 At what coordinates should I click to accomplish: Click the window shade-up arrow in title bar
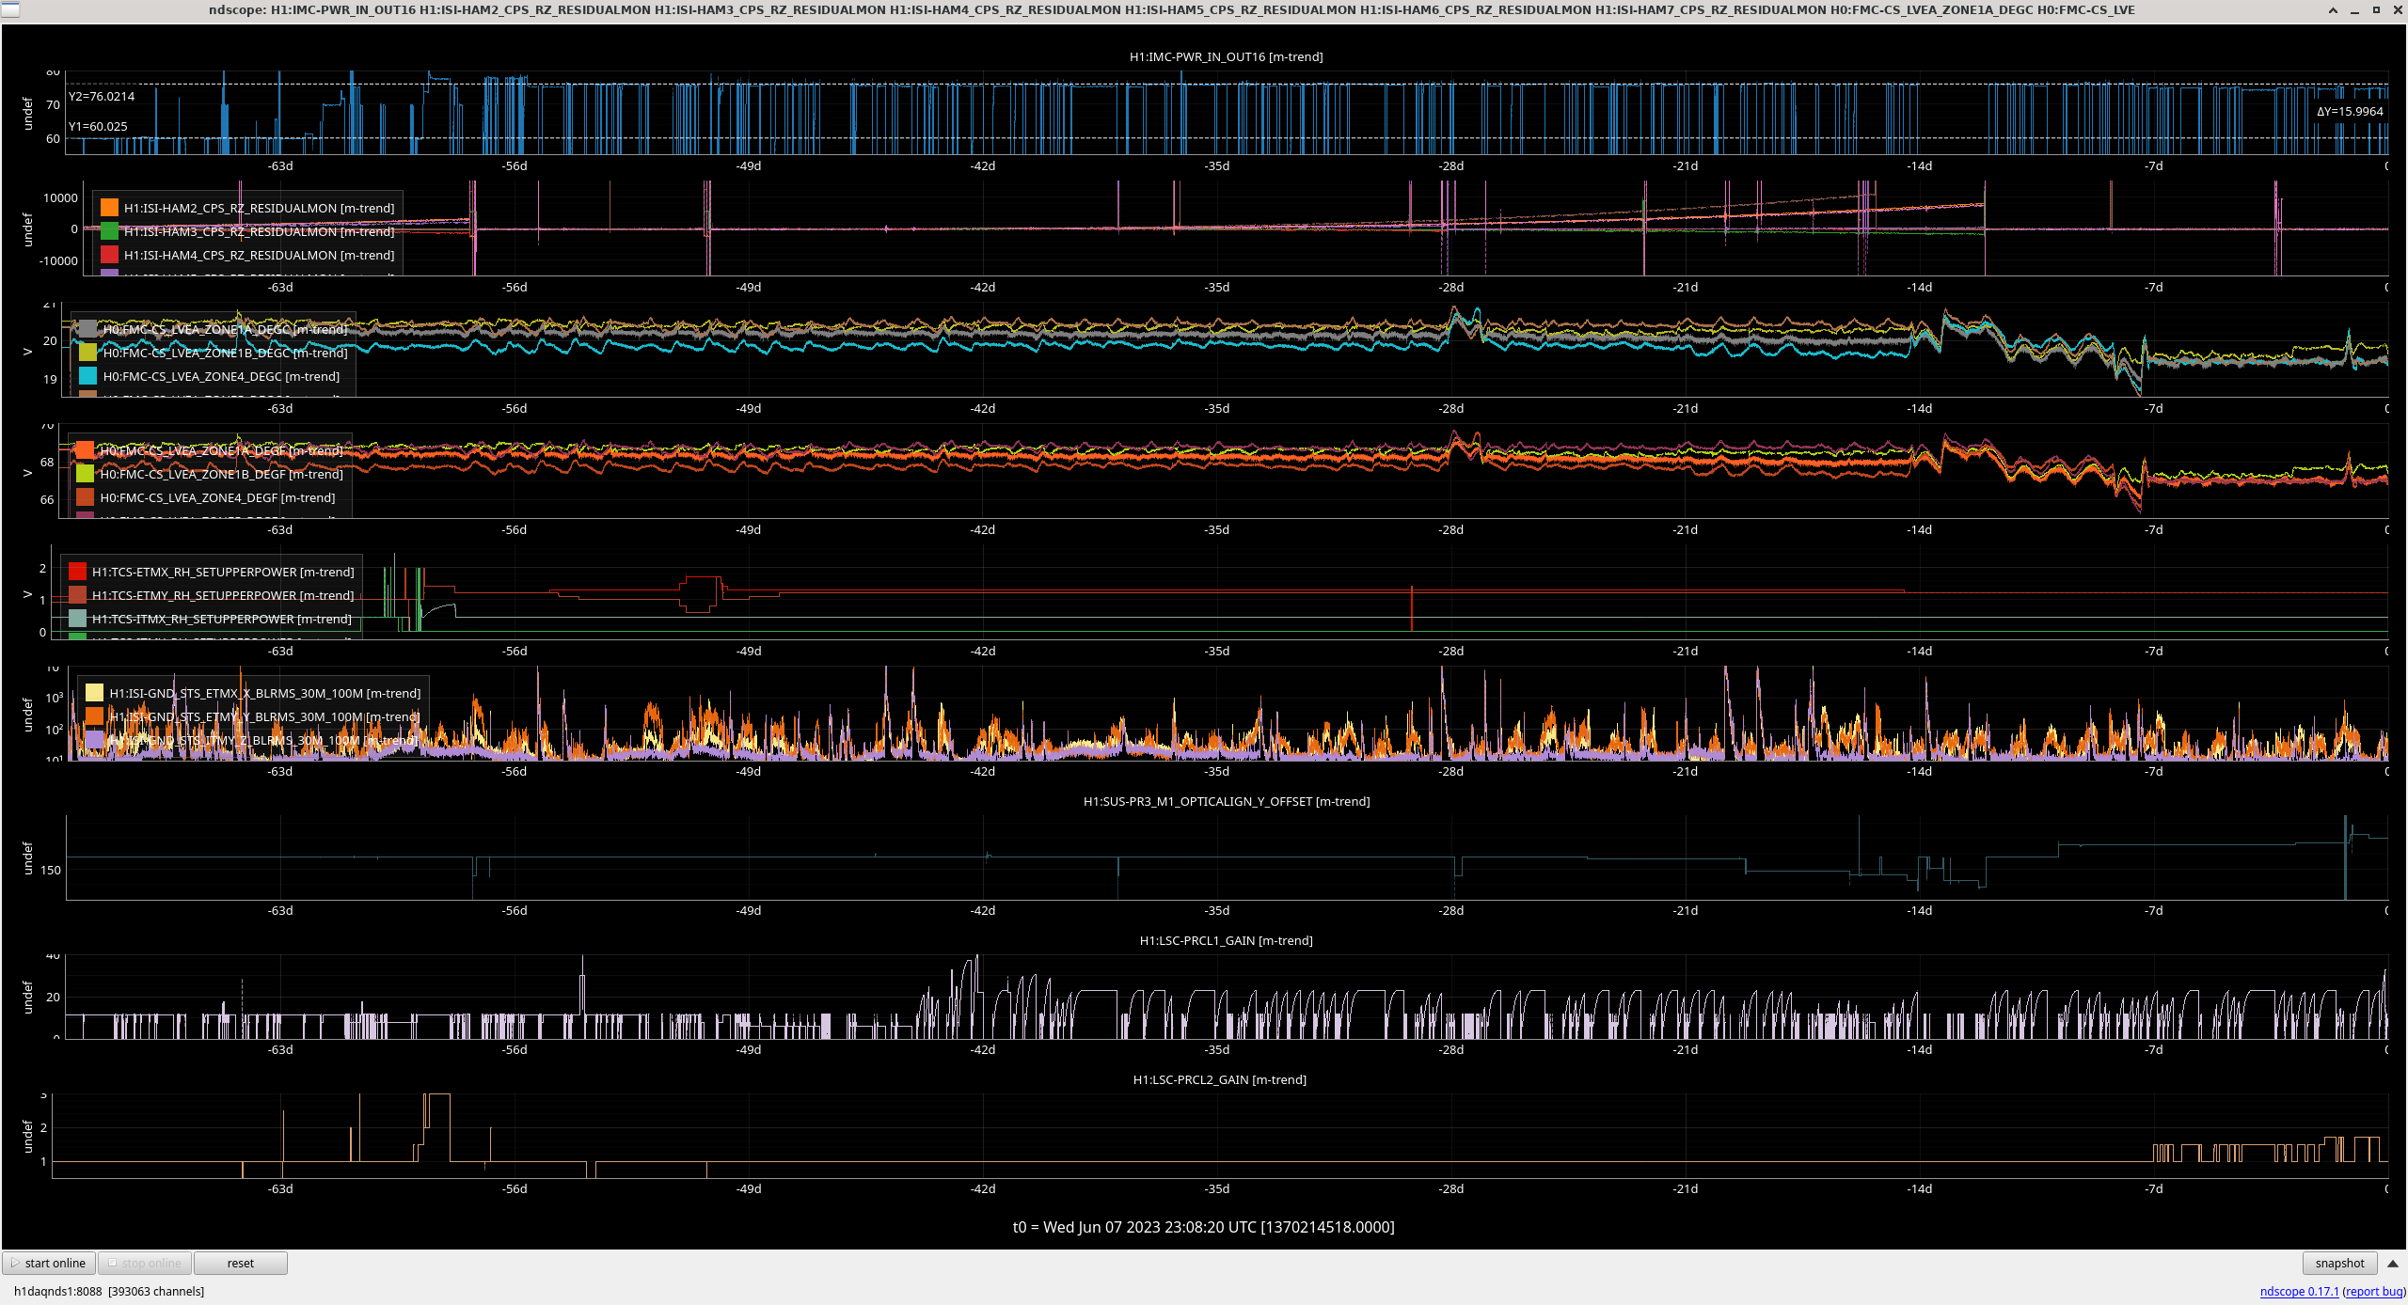coord(2333,9)
